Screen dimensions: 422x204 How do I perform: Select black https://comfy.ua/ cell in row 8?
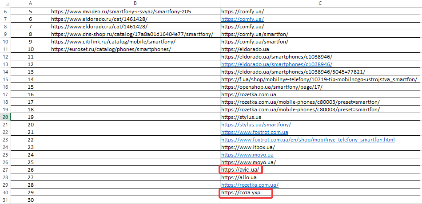pyautogui.click(x=321, y=27)
